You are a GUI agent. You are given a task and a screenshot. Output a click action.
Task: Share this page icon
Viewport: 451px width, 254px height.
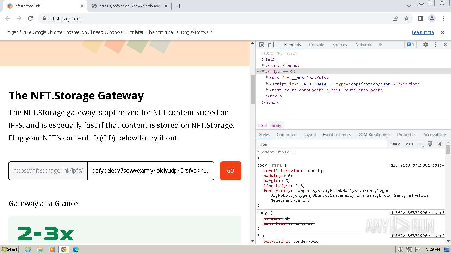pos(395,19)
